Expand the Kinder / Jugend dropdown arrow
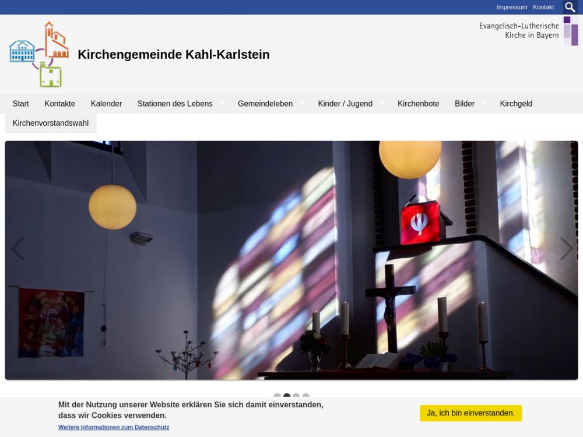This screenshot has width=583, height=437. click(382, 104)
